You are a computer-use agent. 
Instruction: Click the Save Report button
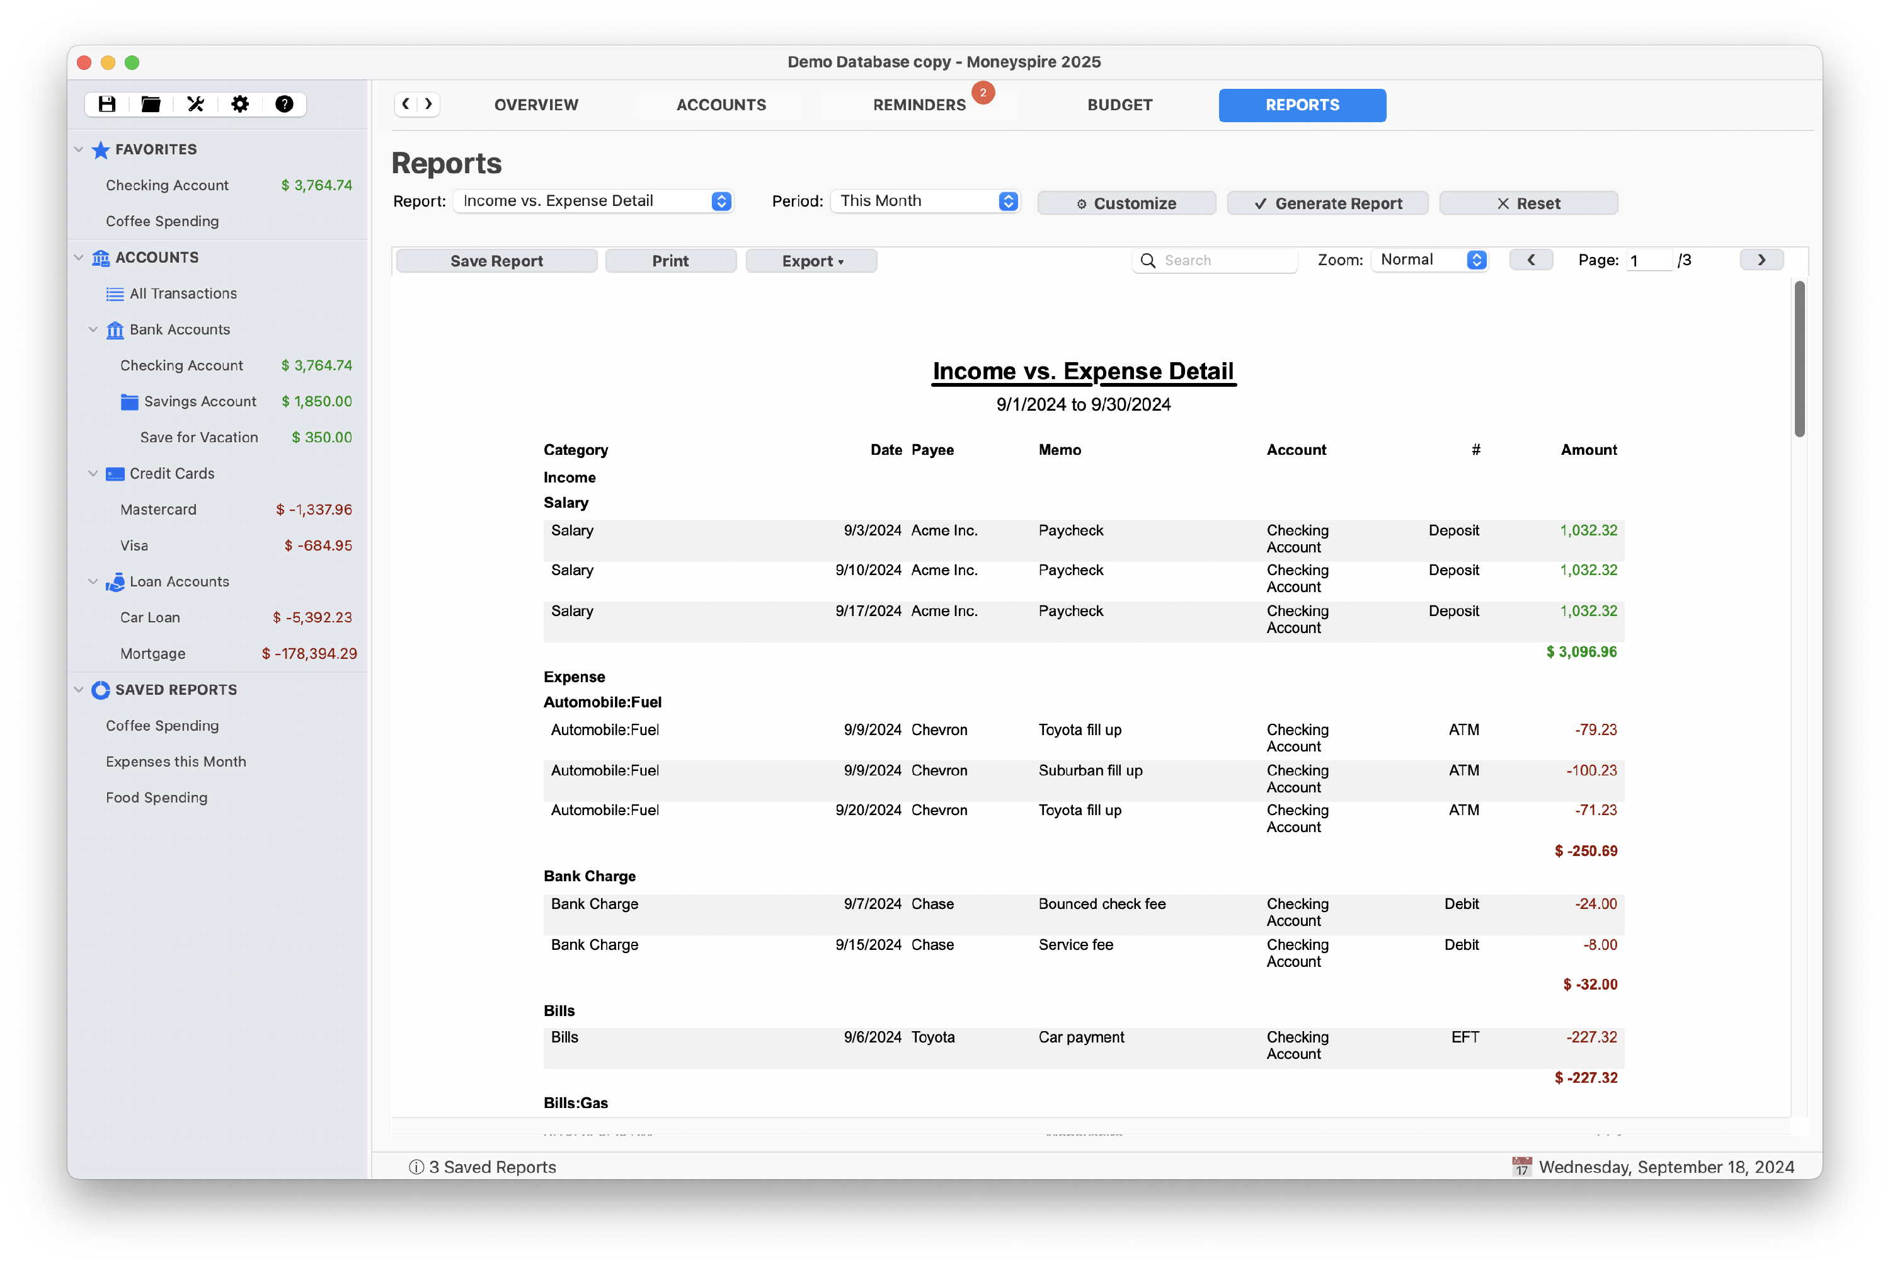pos(496,261)
